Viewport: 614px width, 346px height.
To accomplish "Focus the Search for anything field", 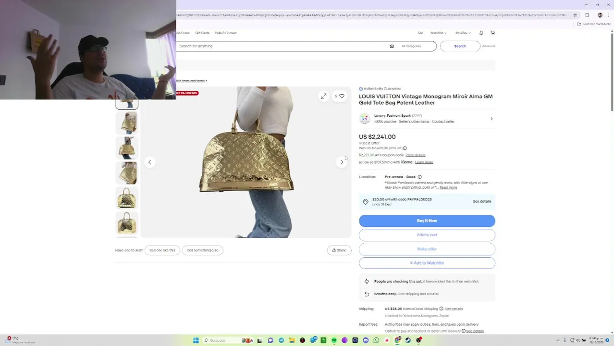I will point(282,46).
